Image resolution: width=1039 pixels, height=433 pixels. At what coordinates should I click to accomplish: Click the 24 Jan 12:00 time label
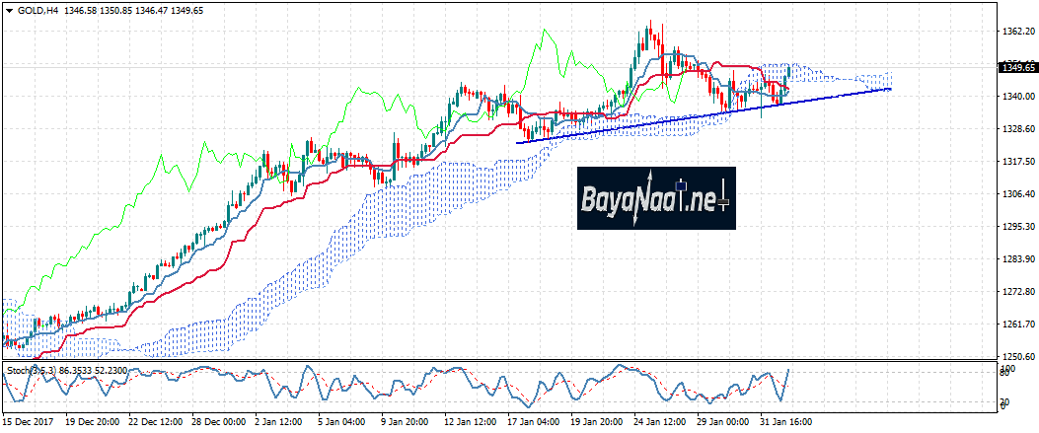tap(659, 422)
